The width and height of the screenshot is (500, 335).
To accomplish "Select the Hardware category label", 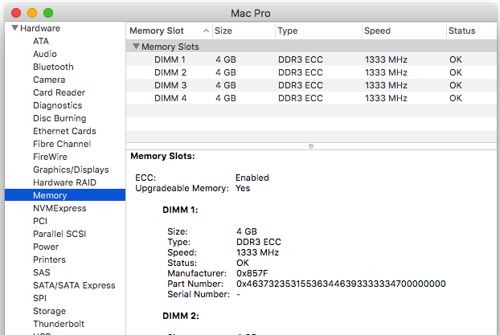I will pyautogui.click(x=40, y=28).
